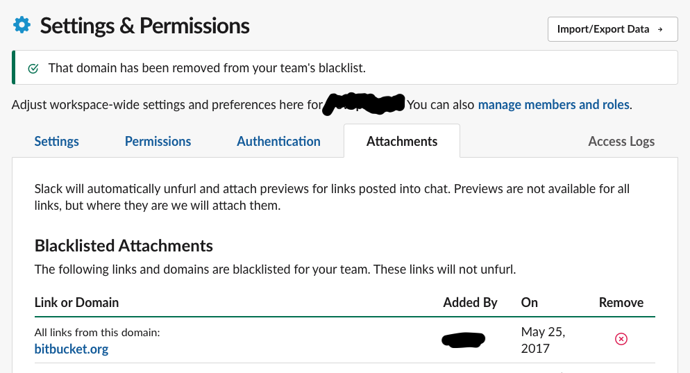Click the blue settings gear icon

pyautogui.click(x=22, y=25)
